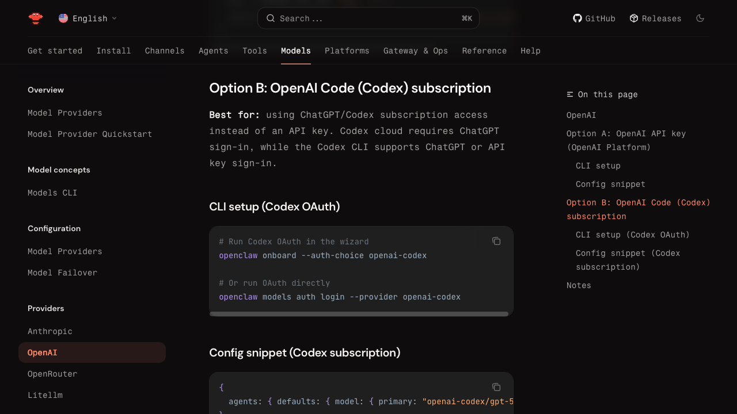The width and height of the screenshot is (737, 414).
Task: Click the magnifier icon in search bar
Action: [271, 18]
